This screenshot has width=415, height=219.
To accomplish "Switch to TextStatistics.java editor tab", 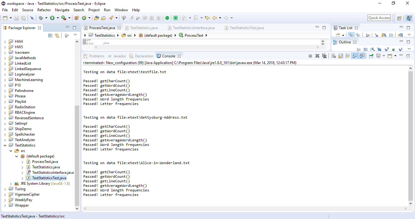I will pos(142,28).
